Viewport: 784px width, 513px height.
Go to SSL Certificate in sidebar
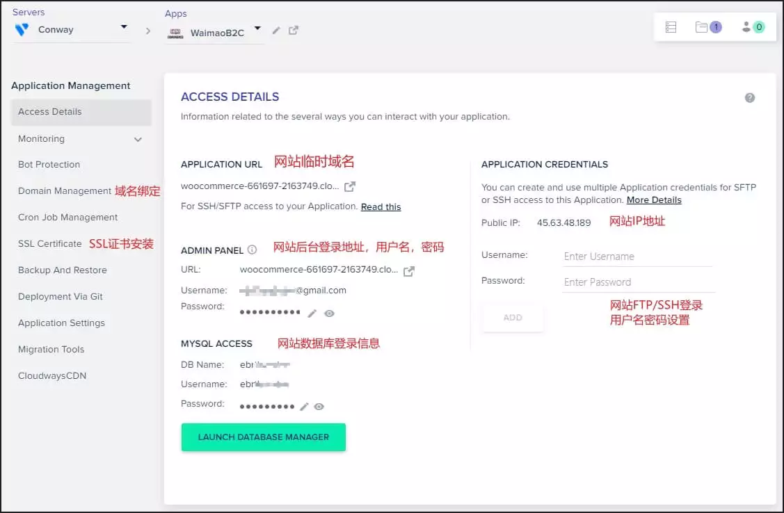coord(49,244)
